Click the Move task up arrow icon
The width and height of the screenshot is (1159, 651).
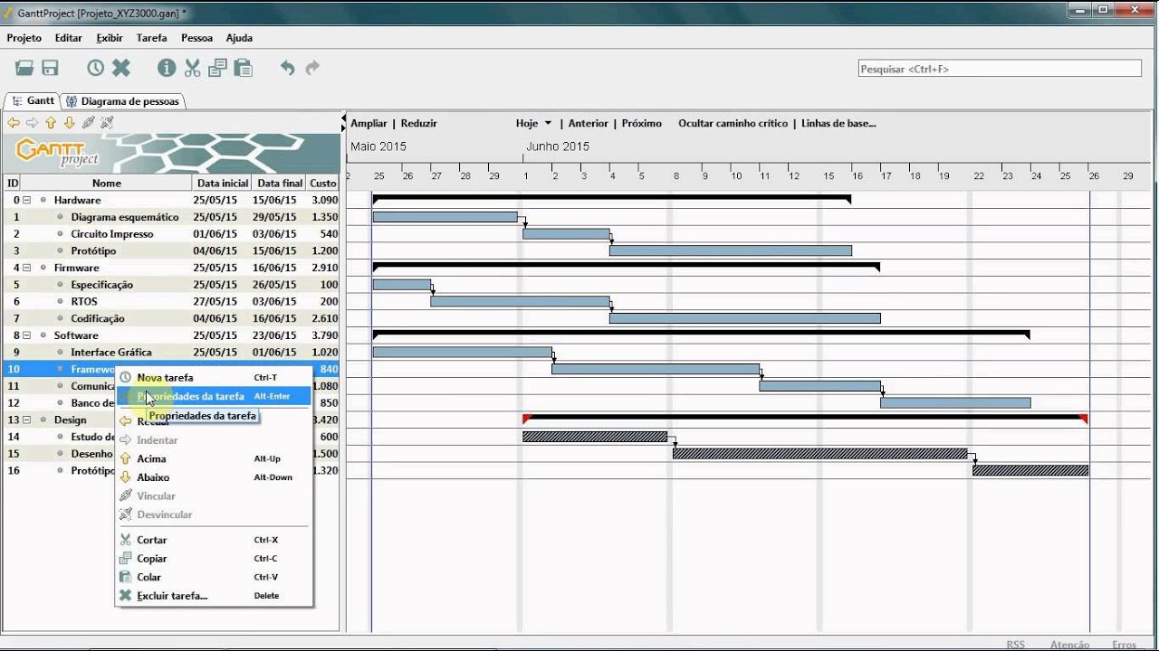point(51,123)
